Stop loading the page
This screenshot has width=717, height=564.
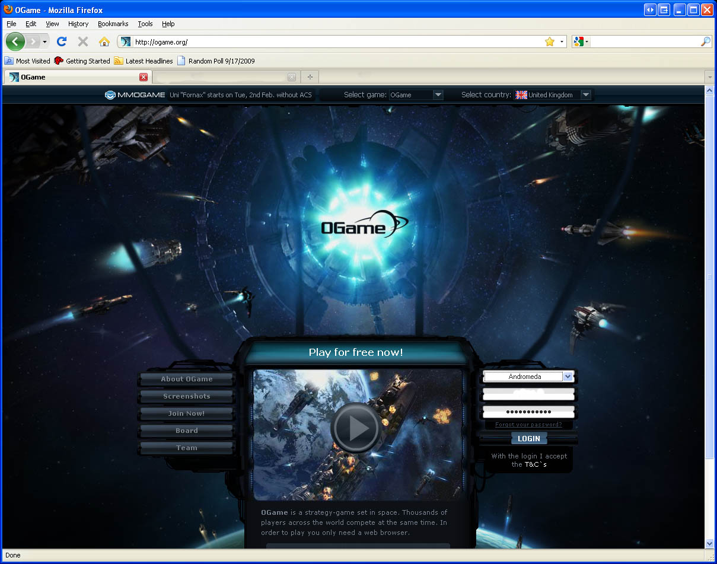tap(83, 42)
